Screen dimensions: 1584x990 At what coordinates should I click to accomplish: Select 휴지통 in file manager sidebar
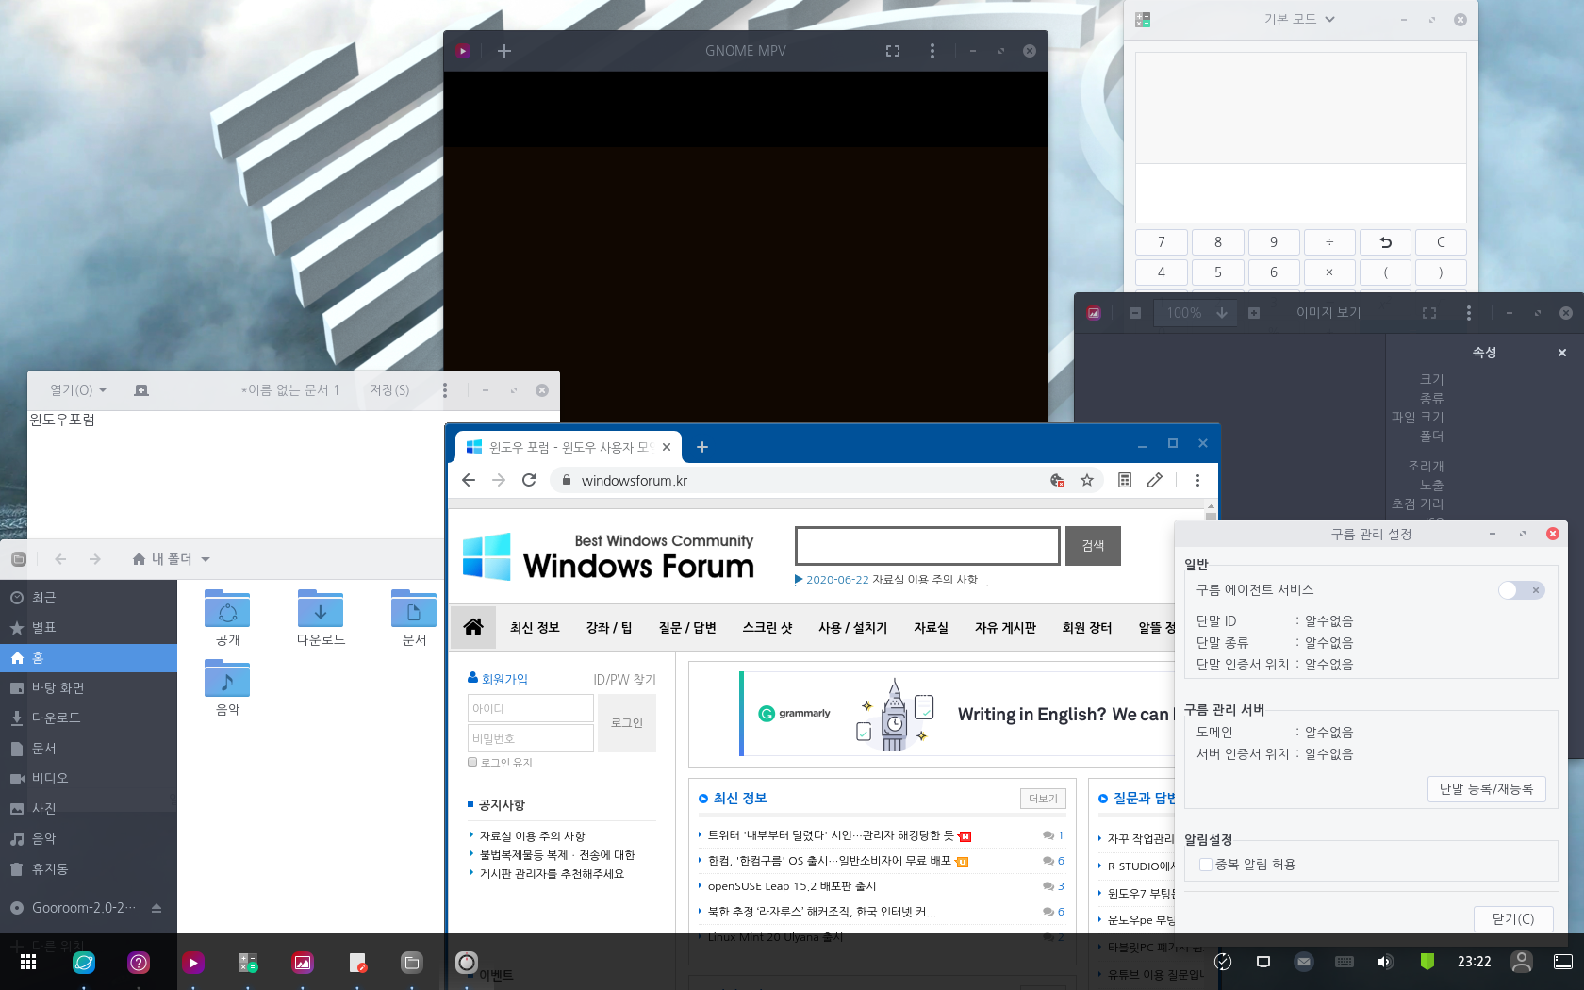click(89, 868)
